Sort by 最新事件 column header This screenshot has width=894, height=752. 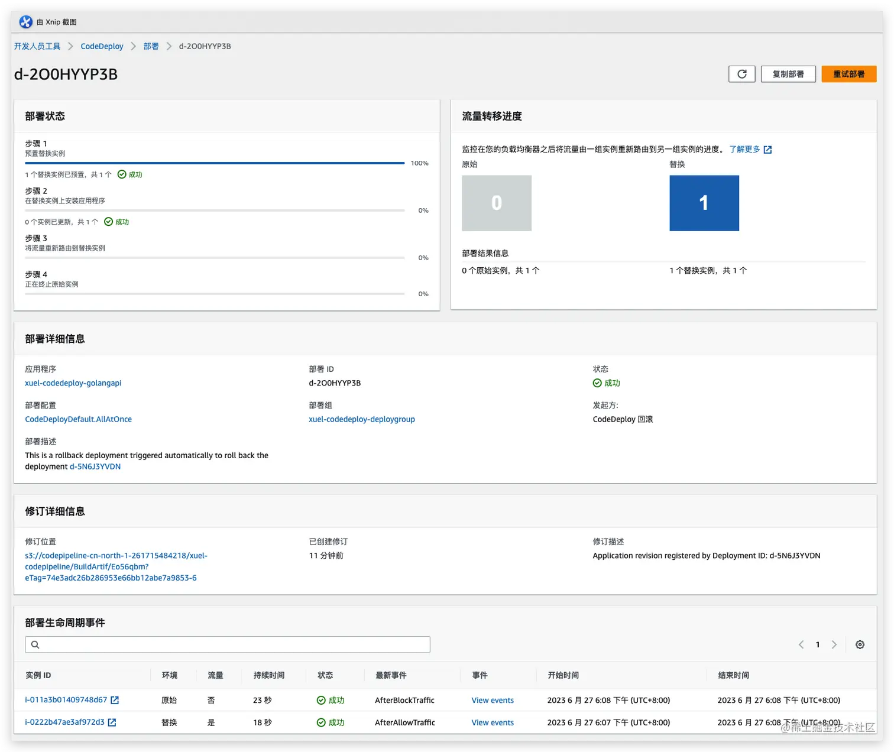391,675
